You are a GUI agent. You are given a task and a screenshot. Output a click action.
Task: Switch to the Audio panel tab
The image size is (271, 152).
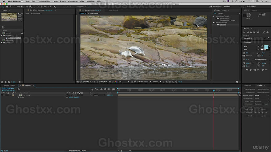pos(254,10)
